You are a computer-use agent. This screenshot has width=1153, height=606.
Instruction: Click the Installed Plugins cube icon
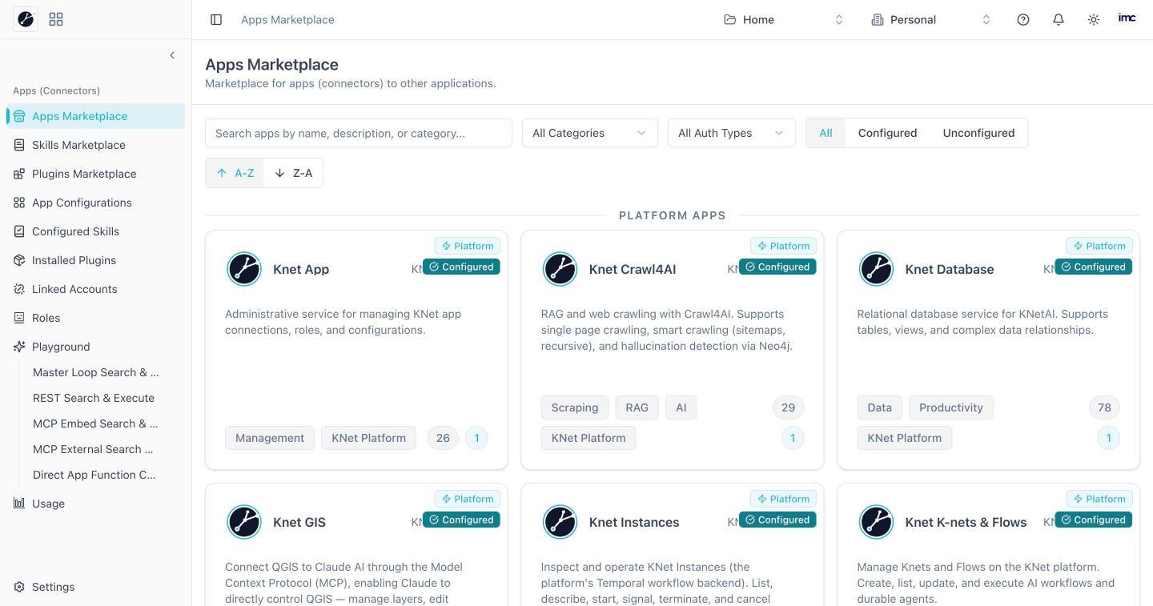pos(19,260)
